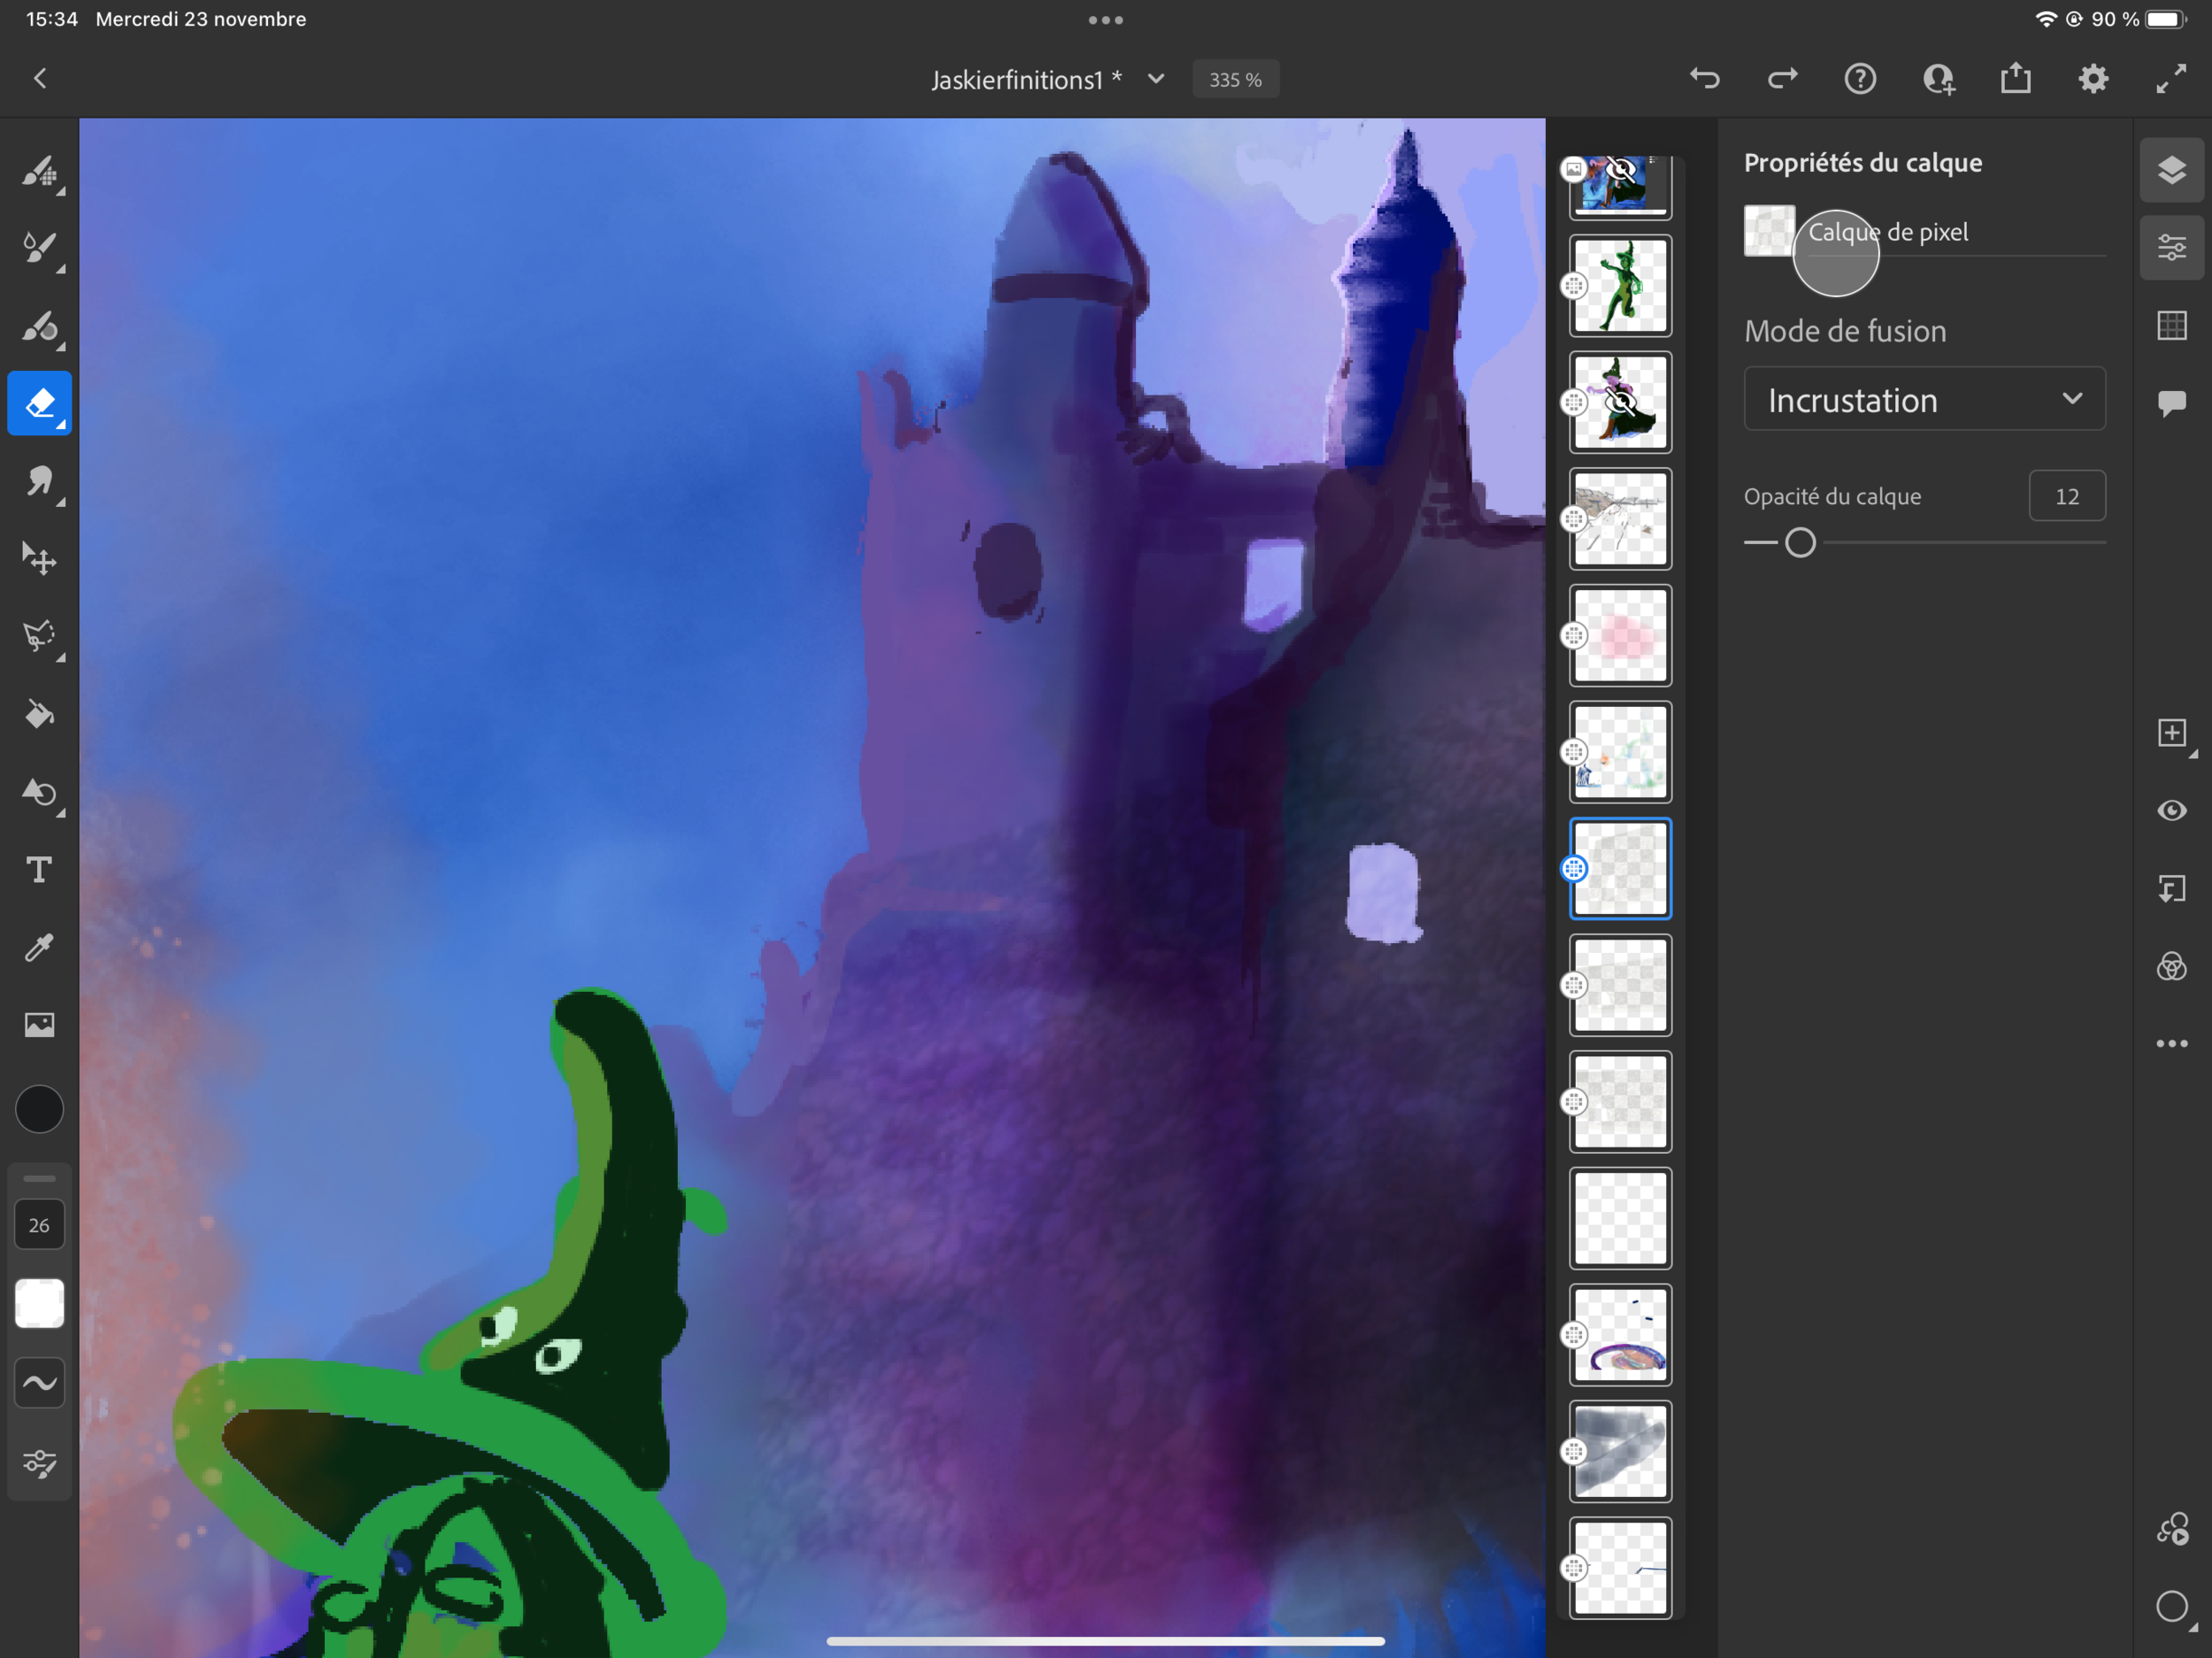Choose the Paint Bucket fill tool
Image resolution: width=2212 pixels, height=1658 pixels.
point(39,714)
